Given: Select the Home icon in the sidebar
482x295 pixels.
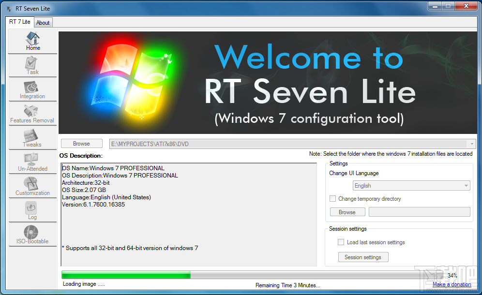Looking at the screenshot, I should (32, 41).
